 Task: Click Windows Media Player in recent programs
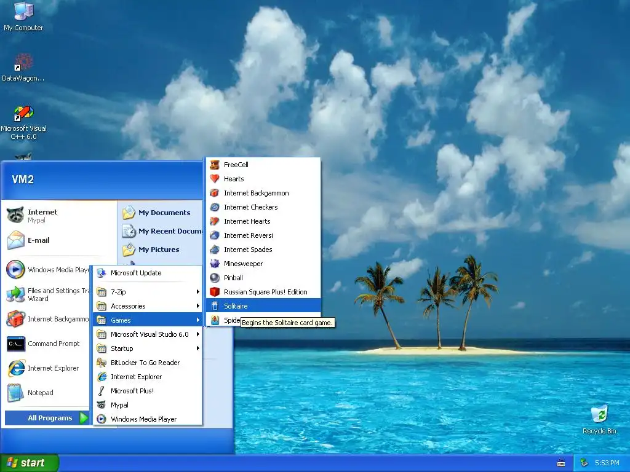tap(47, 270)
